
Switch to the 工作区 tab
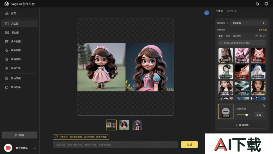click(x=219, y=11)
